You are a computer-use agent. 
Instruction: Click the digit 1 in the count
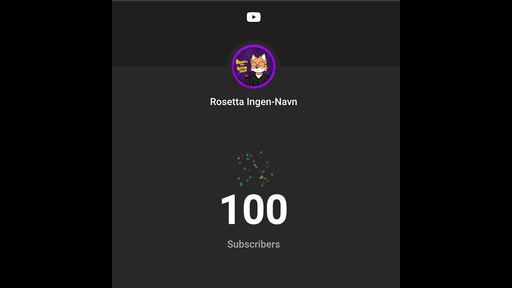pos(229,210)
